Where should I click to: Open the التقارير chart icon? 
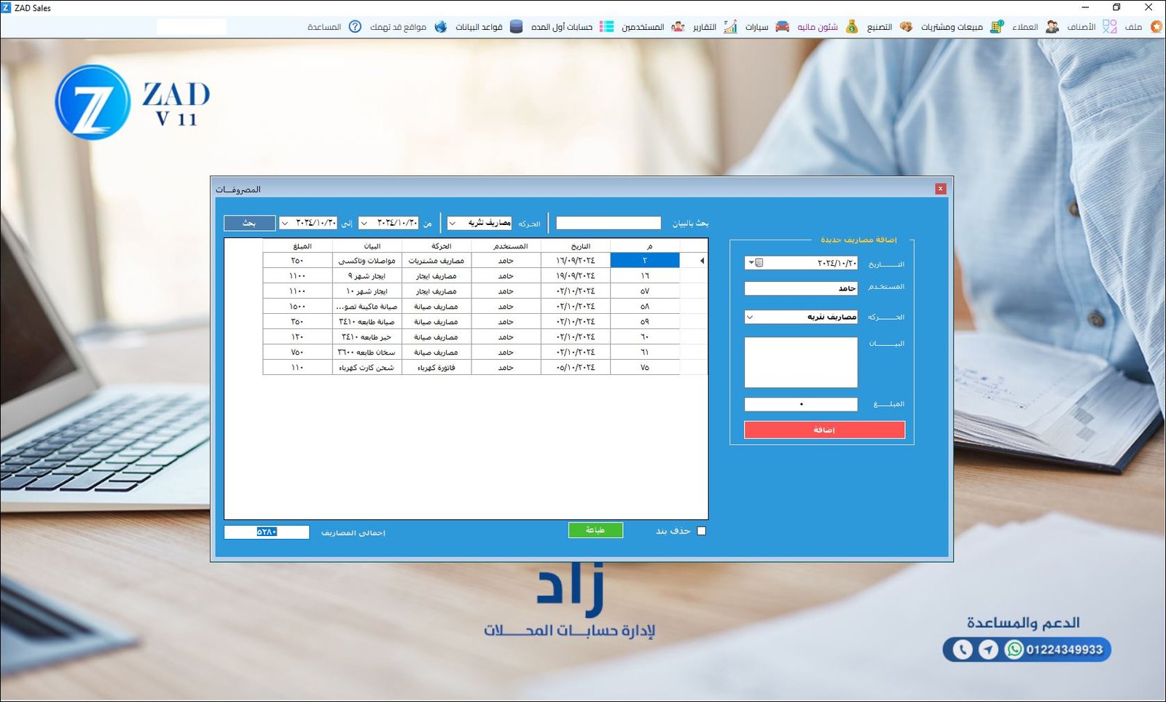coord(730,27)
